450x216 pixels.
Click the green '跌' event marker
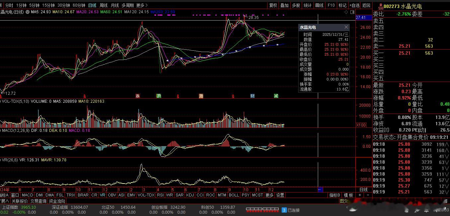pyautogui.click(x=159, y=96)
